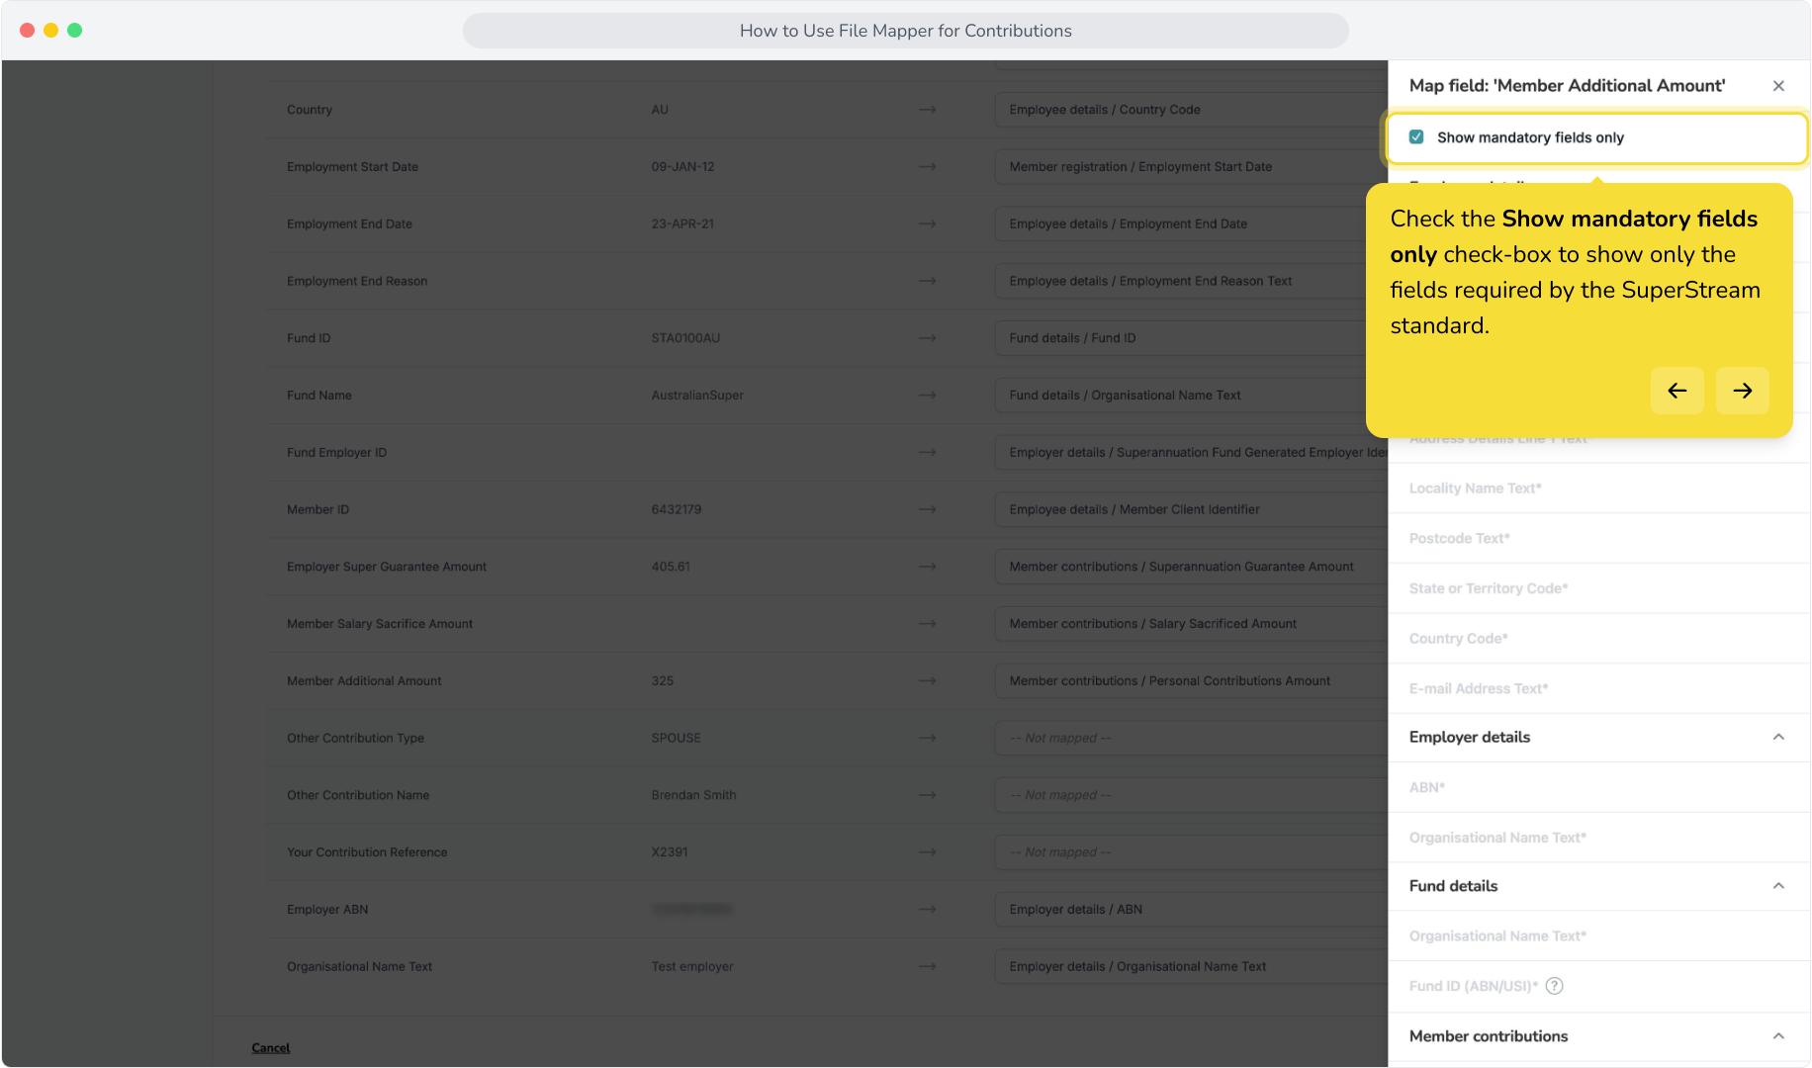Open mapping dropdown for Member ID row
This screenshot has height=1068, width=1812.
[x=1191, y=510]
